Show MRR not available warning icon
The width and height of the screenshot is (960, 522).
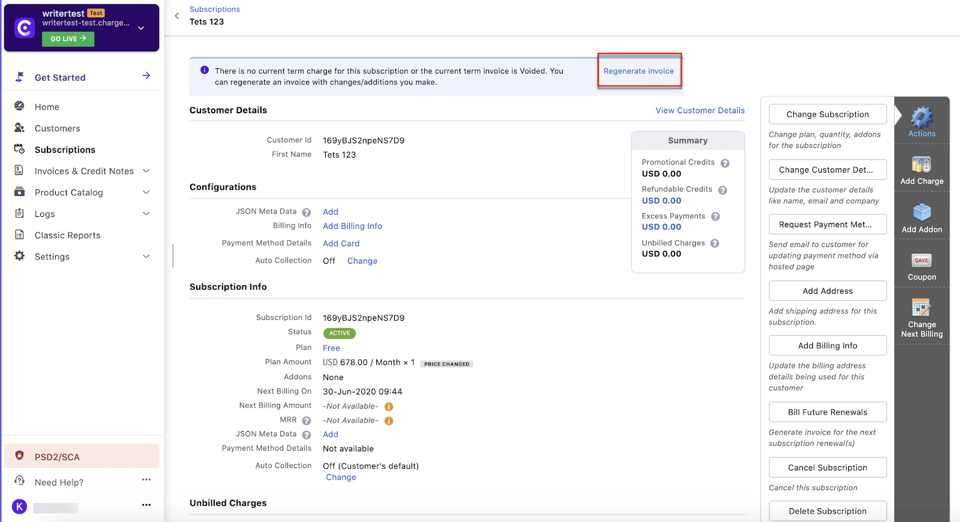click(389, 421)
